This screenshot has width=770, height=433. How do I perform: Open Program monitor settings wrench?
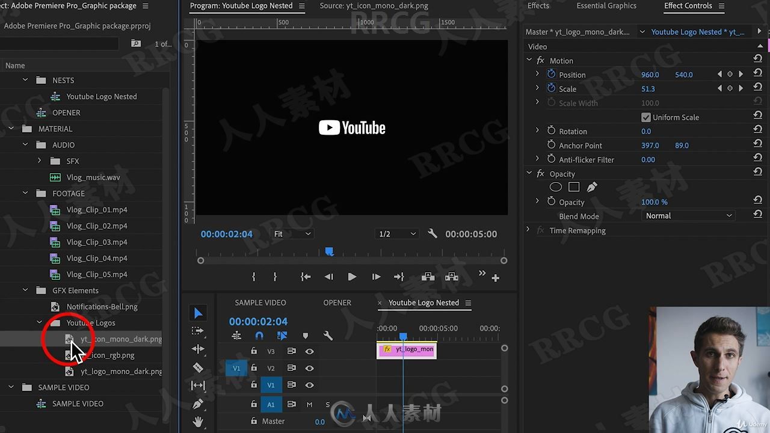click(432, 234)
